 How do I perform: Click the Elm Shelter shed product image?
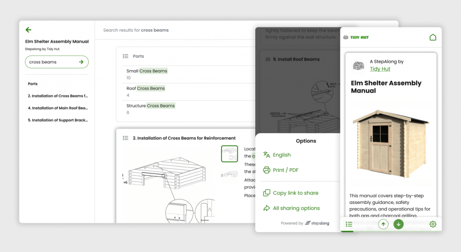(391, 144)
